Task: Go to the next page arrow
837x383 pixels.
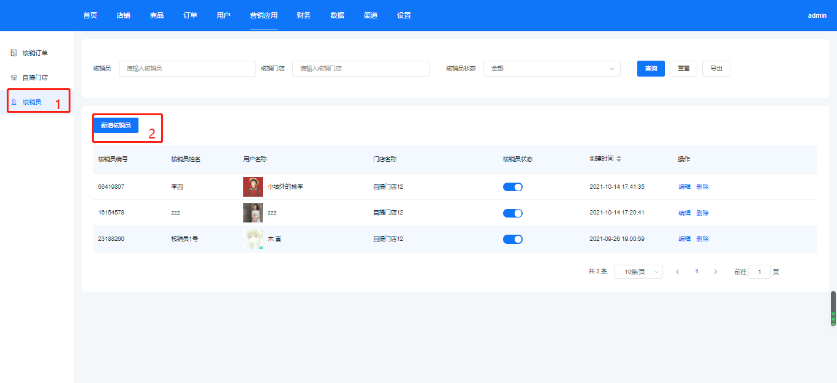Action: [x=715, y=271]
